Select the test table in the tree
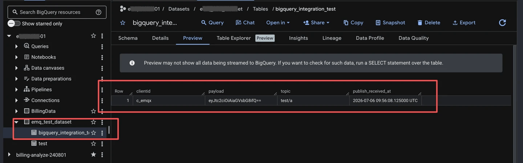The image size is (523, 163). point(43,143)
